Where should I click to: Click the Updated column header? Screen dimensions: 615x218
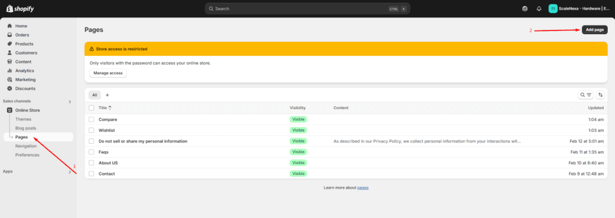[595, 108]
